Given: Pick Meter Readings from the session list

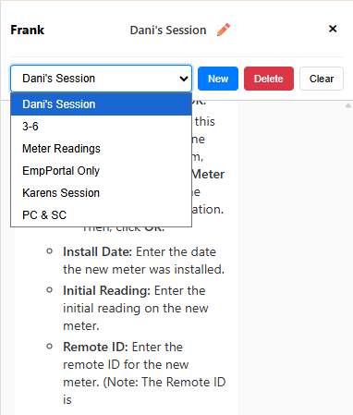Looking at the screenshot, I should 102,149.
